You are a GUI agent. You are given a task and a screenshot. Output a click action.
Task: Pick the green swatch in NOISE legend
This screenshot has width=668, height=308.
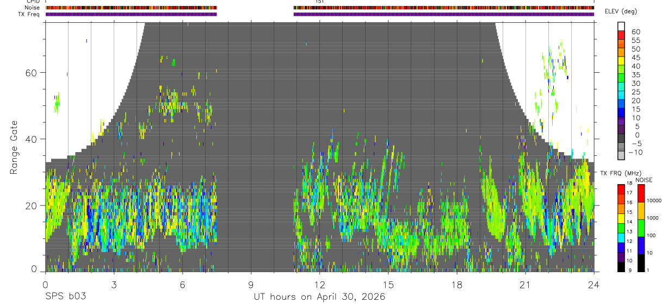click(641, 228)
